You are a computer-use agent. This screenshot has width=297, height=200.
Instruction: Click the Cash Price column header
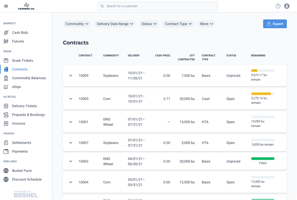coord(163,55)
